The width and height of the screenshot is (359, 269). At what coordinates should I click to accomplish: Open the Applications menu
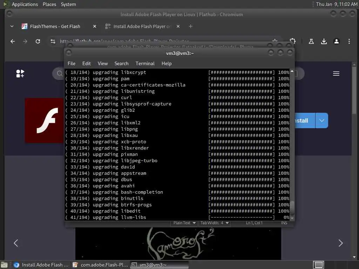click(25, 4)
